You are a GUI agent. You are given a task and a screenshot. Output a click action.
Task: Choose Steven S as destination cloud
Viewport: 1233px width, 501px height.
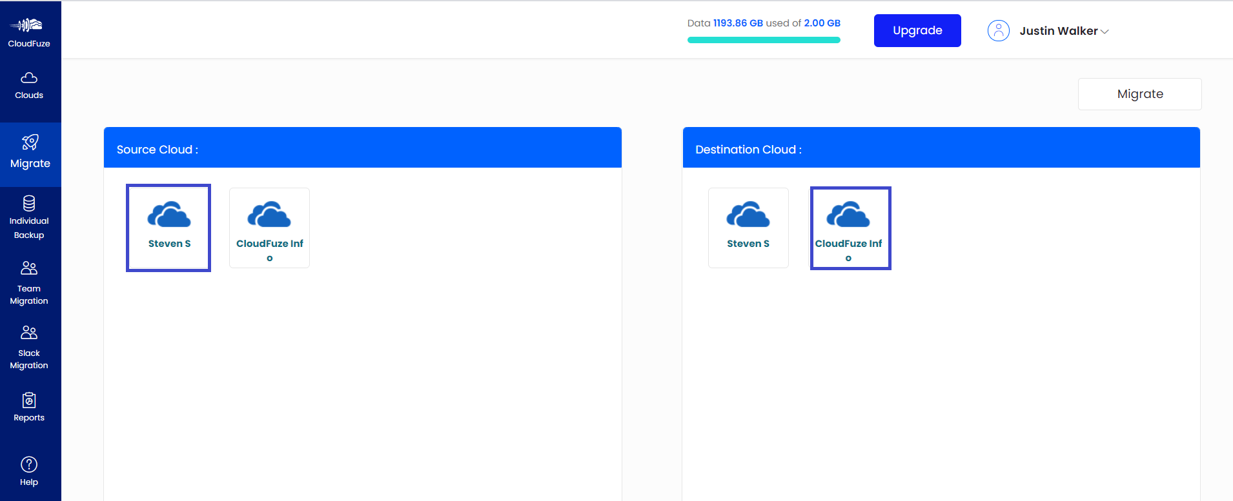pos(748,228)
